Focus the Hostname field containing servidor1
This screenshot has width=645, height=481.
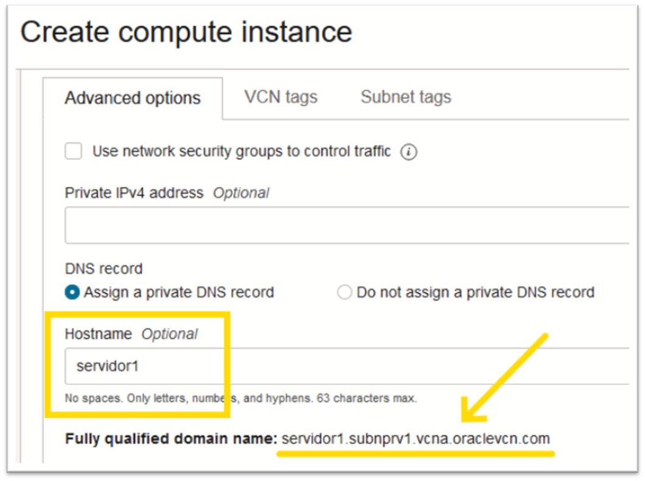(x=347, y=366)
